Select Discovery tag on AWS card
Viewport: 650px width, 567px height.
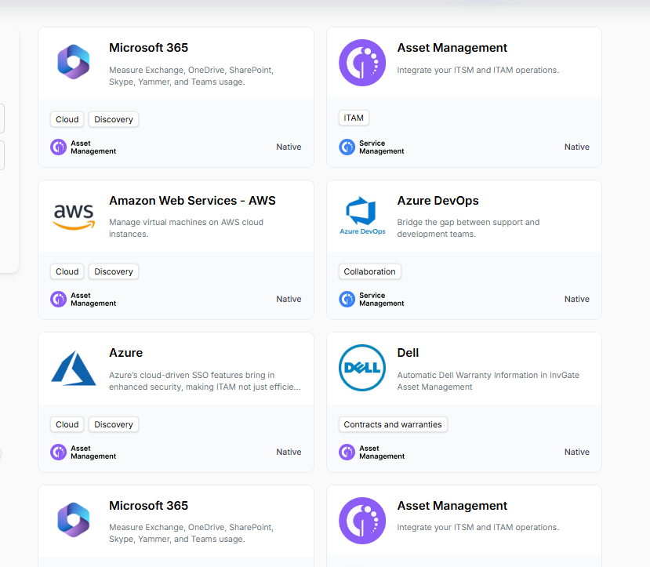click(x=114, y=271)
